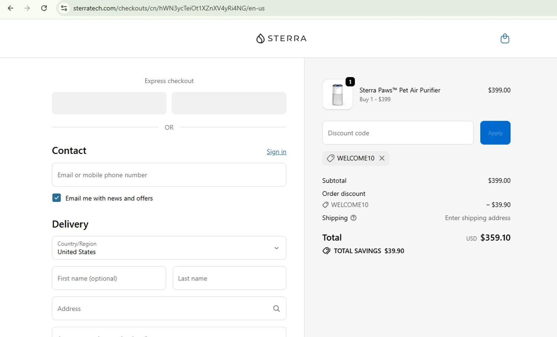Click the quantity badge on product image
This screenshot has width=557, height=337.
click(350, 82)
